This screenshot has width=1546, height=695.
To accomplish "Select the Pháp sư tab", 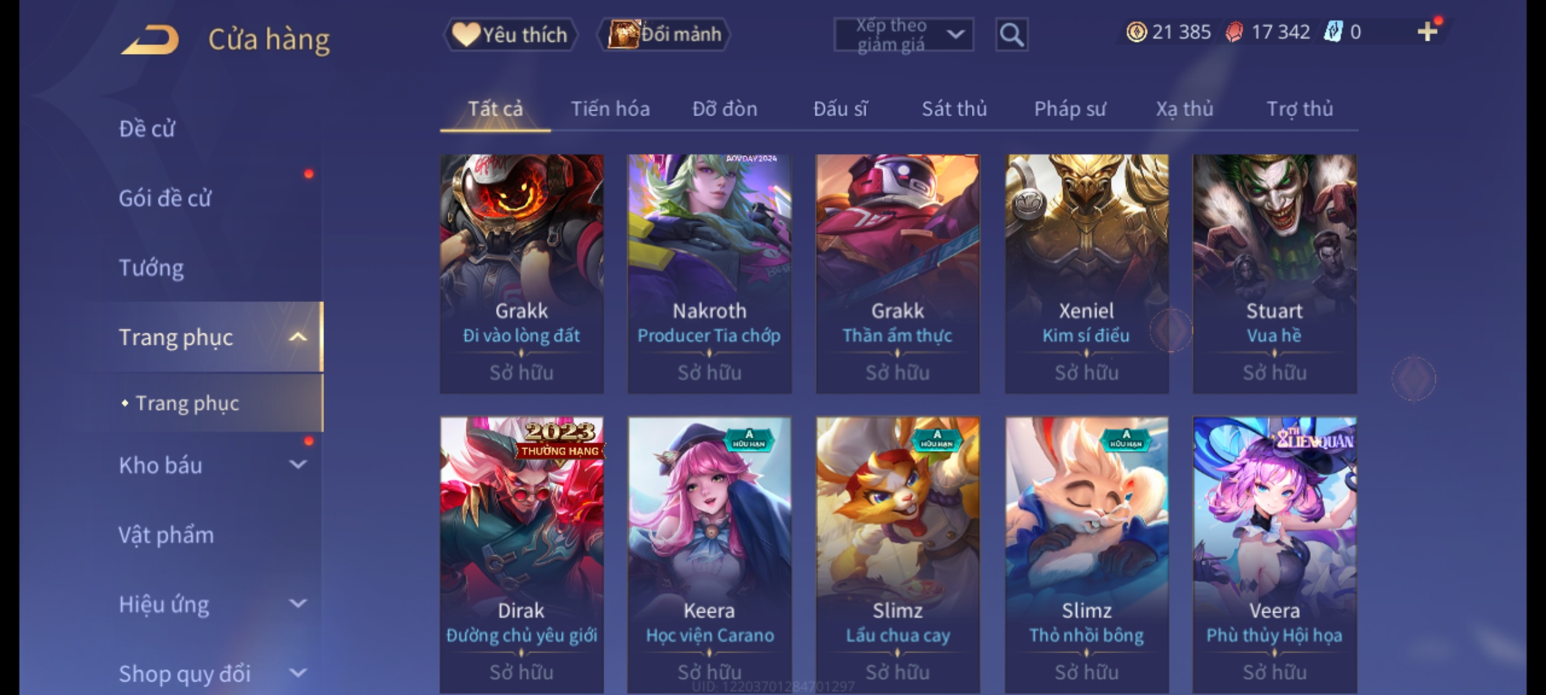I will [x=1070, y=109].
